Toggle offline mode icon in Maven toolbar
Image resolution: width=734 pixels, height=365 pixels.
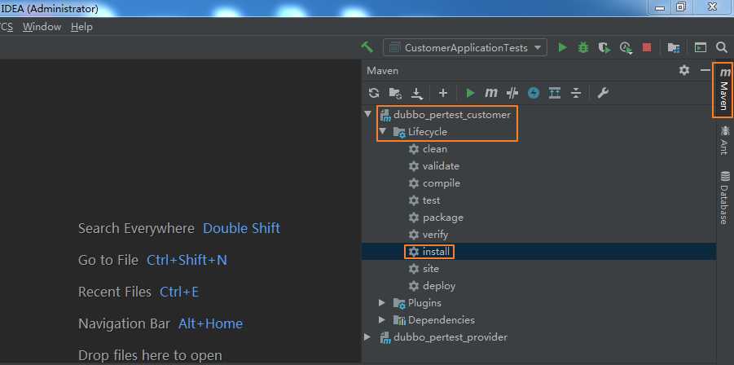(x=512, y=93)
